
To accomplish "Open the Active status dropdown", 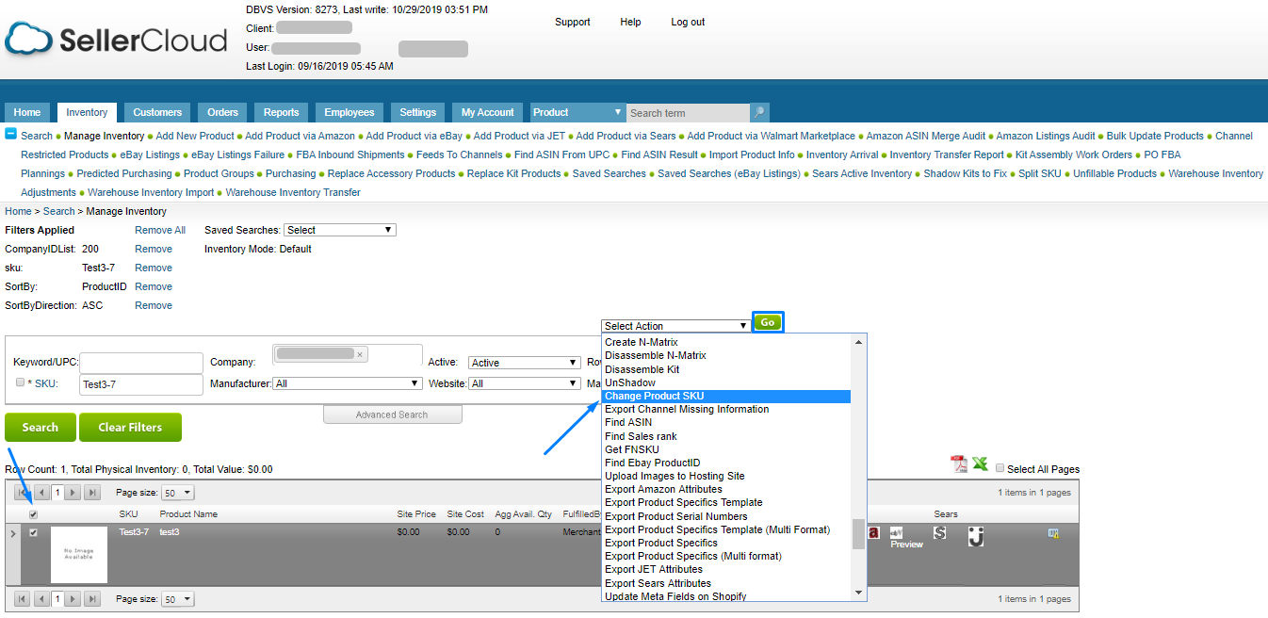I will pos(525,363).
